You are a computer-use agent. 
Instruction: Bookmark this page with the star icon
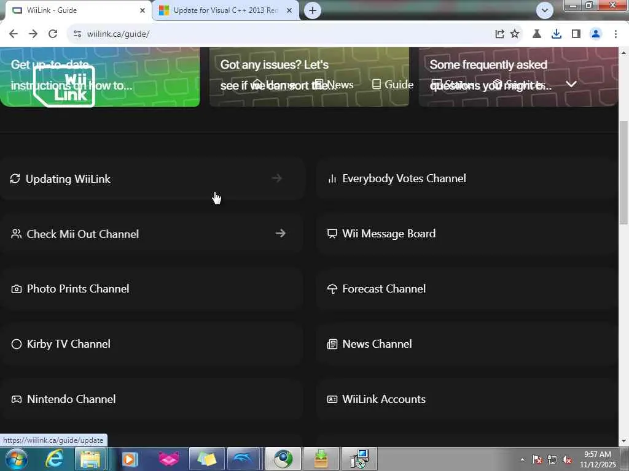pos(515,34)
